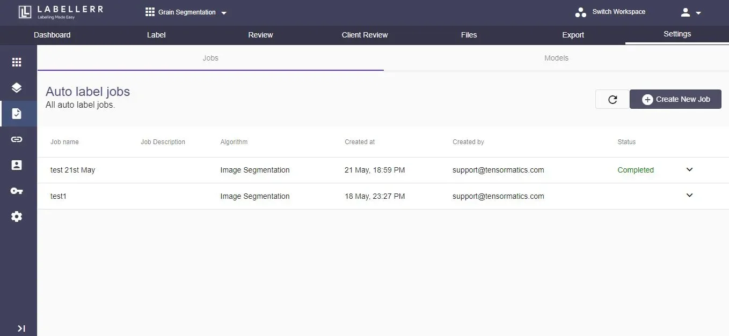The image size is (729, 336).
Task: Expand the test1 job row
Action: 690,196
